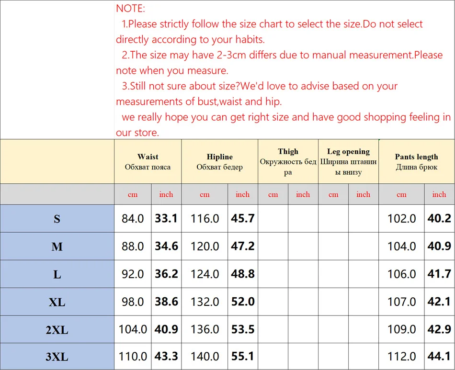Select "104.0" in the 2XL row
The height and width of the screenshot is (370, 455).
(133, 329)
